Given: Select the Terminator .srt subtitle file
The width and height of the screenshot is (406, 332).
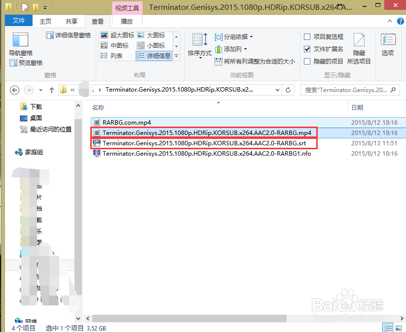Looking at the screenshot, I should [204, 143].
